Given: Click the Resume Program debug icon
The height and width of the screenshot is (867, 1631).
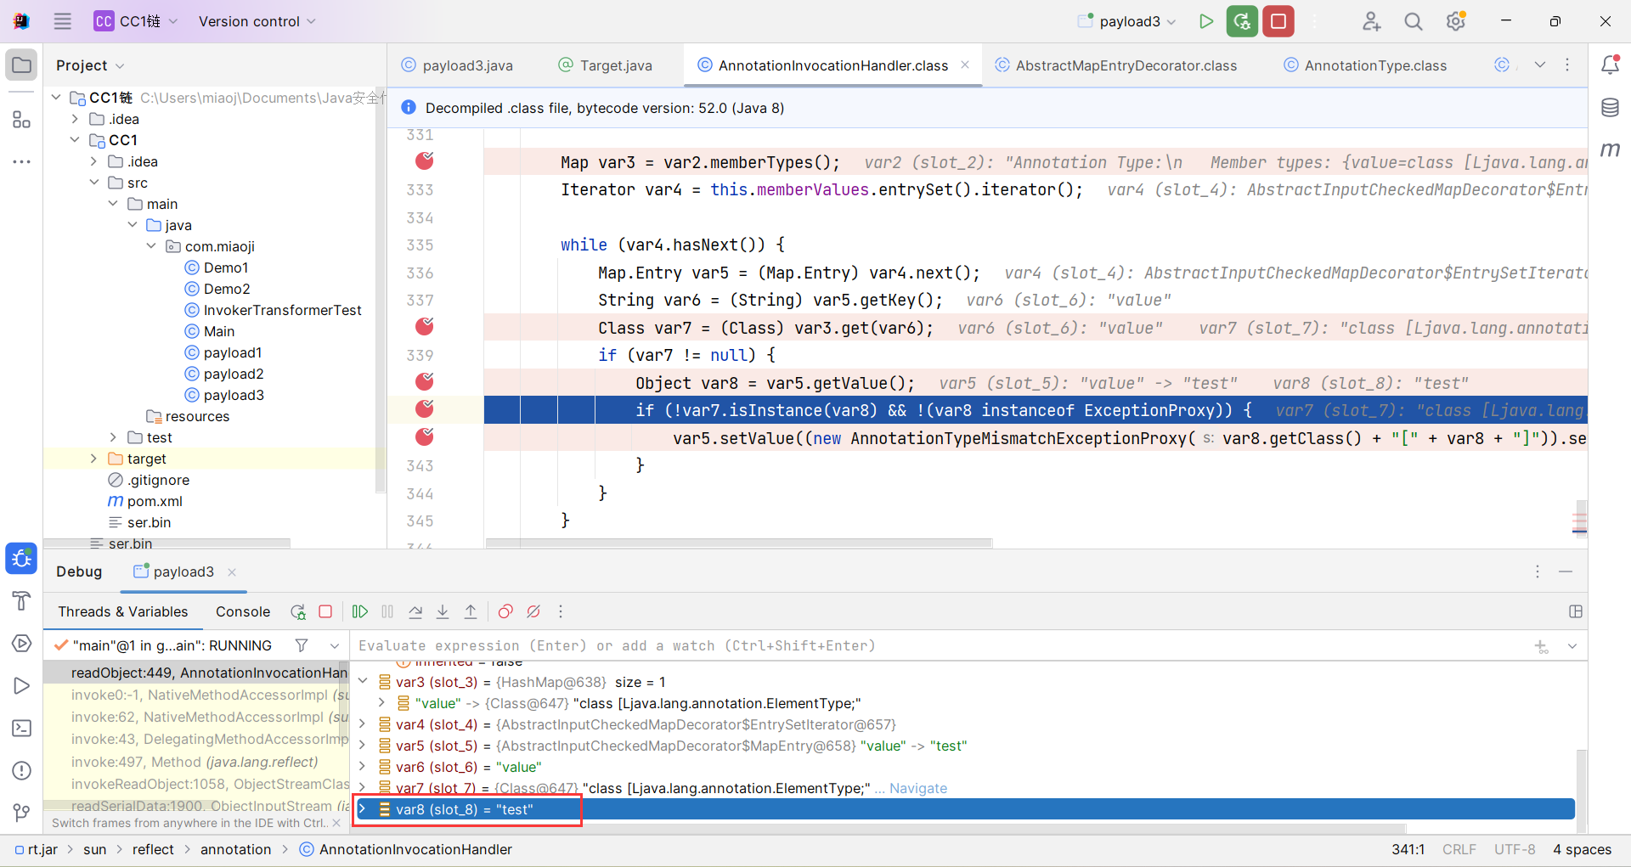Looking at the screenshot, I should 360,611.
